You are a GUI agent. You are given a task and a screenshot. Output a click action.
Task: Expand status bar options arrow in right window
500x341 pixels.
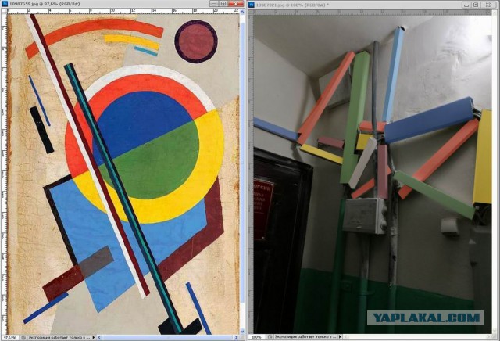pos(340,337)
